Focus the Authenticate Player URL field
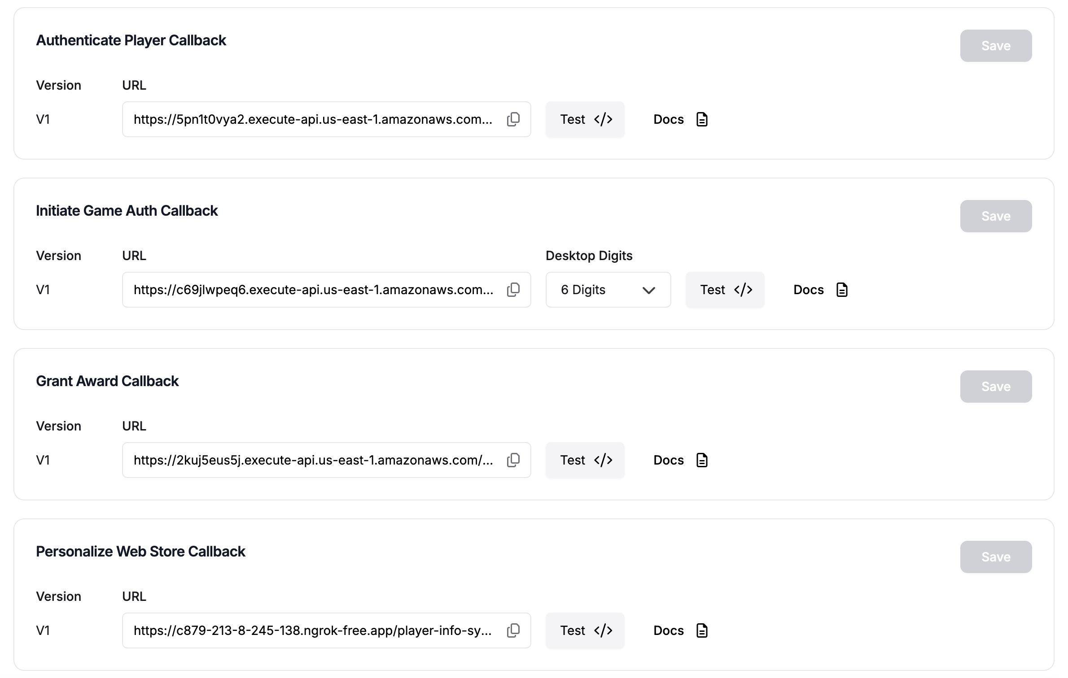1068x678 pixels. pyautogui.click(x=313, y=119)
